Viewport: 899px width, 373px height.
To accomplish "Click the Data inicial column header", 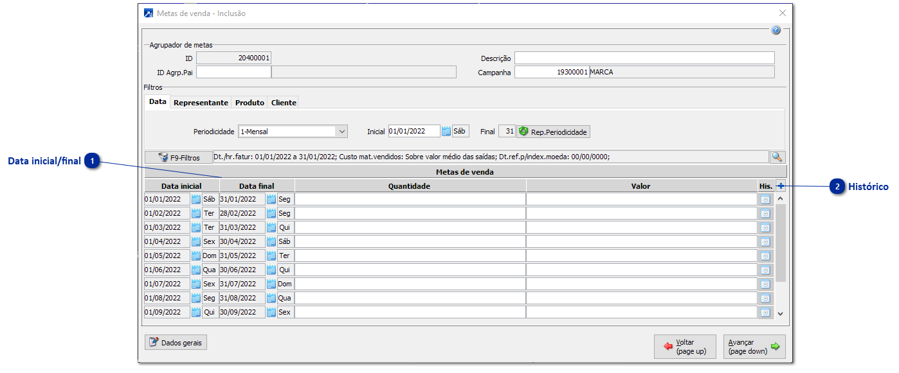I will [182, 186].
